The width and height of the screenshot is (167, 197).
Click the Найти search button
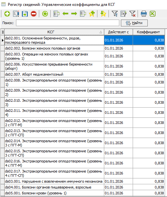tap(134, 23)
